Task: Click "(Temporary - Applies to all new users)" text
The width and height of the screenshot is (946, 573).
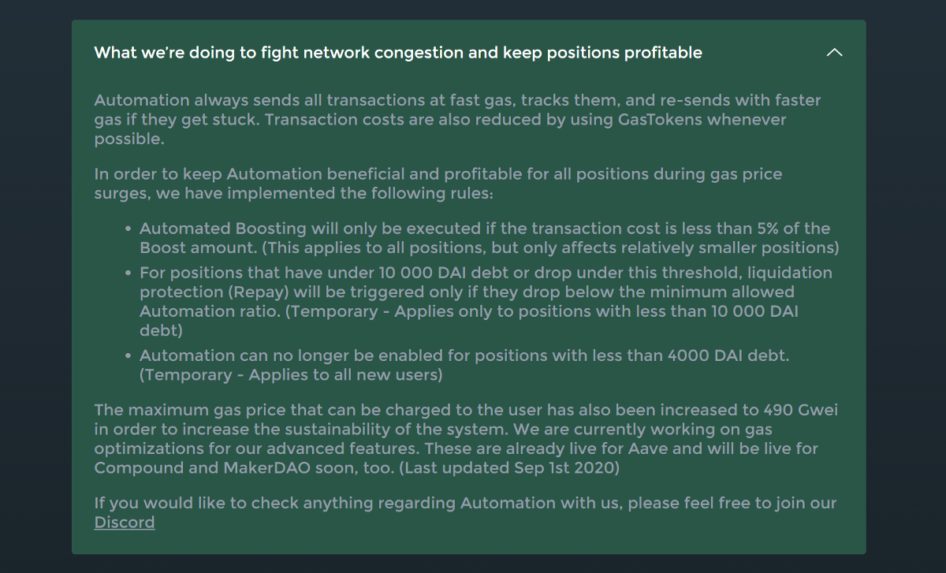Action: [291, 375]
